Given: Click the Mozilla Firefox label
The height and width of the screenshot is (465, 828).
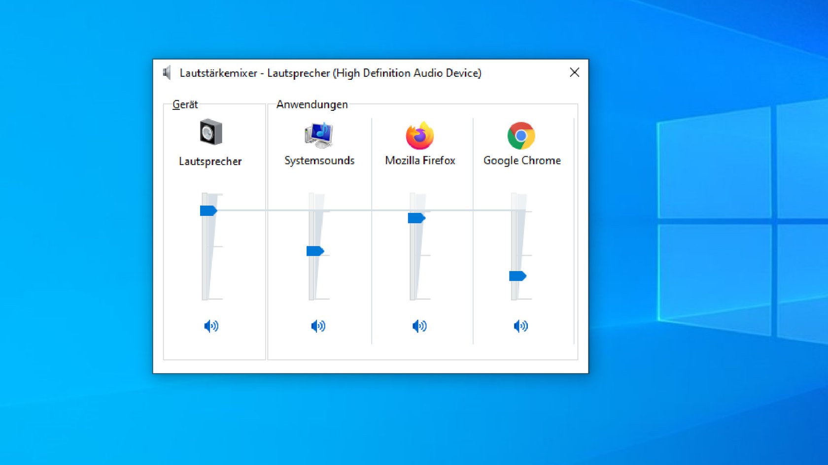Looking at the screenshot, I should [420, 161].
